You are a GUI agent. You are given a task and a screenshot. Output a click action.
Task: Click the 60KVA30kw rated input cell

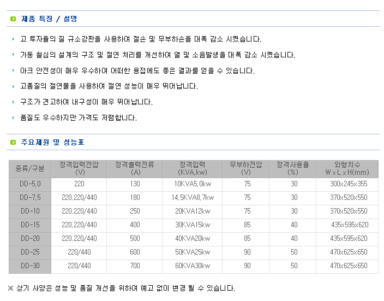point(193,266)
